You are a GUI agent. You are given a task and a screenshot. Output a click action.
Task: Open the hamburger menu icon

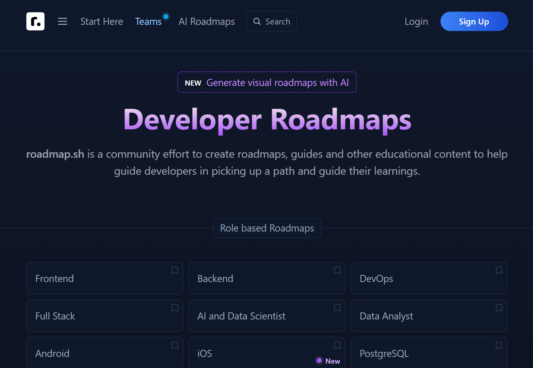[63, 21]
